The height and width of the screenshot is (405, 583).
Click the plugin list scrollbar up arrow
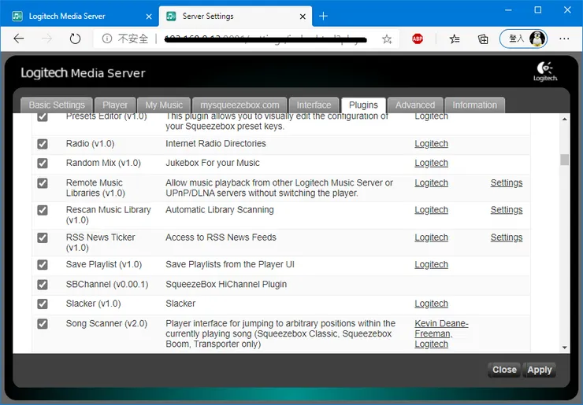[564, 120]
